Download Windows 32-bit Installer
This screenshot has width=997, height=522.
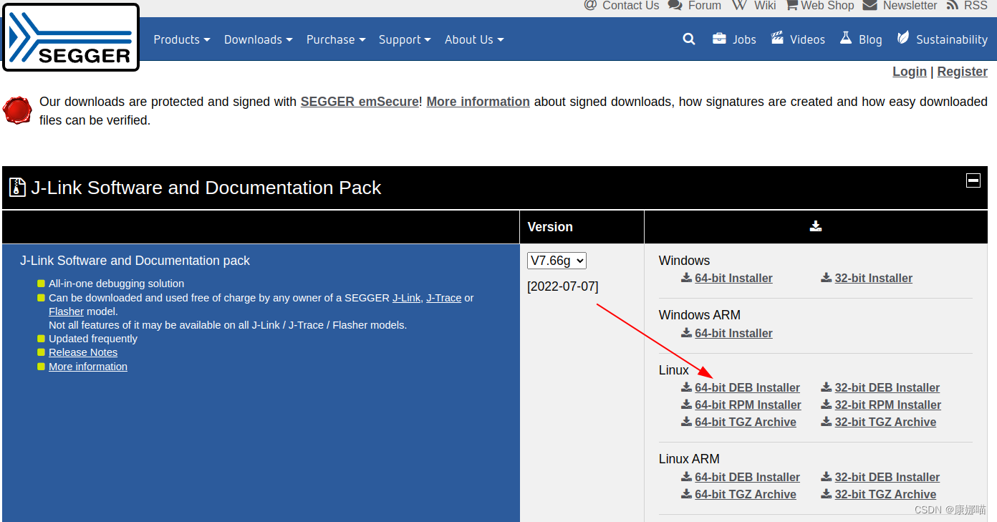coord(874,278)
